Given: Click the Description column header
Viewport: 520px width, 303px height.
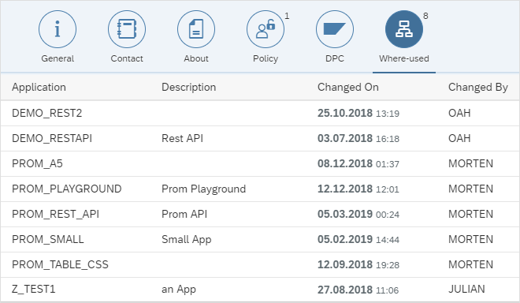Looking at the screenshot, I should [189, 88].
